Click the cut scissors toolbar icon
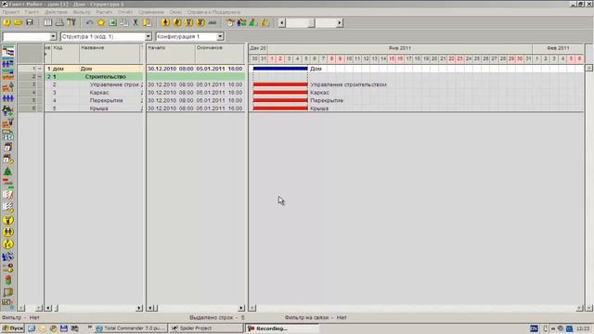 pyautogui.click(x=136, y=22)
